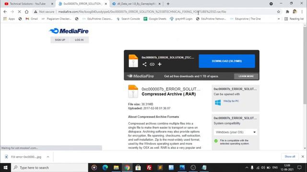The width and height of the screenshot is (307, 172).
Task: Close the Technical Solutions YouTube tab
Action: (x=52, y=4)
